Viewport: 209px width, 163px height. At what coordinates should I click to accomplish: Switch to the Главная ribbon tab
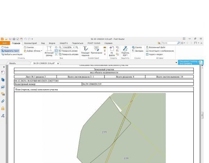point(16,43)
